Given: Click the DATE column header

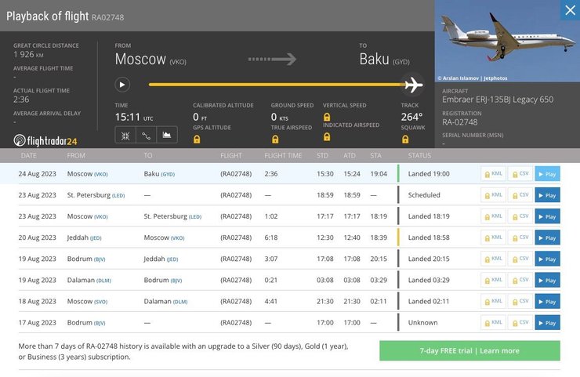Looking at the screenshot, I should coord(29,155).
